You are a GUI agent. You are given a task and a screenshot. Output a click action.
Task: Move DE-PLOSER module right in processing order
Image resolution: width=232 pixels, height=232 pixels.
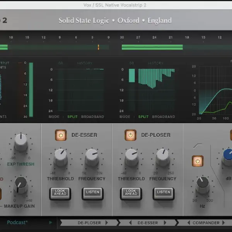click(x=107, y=223)
